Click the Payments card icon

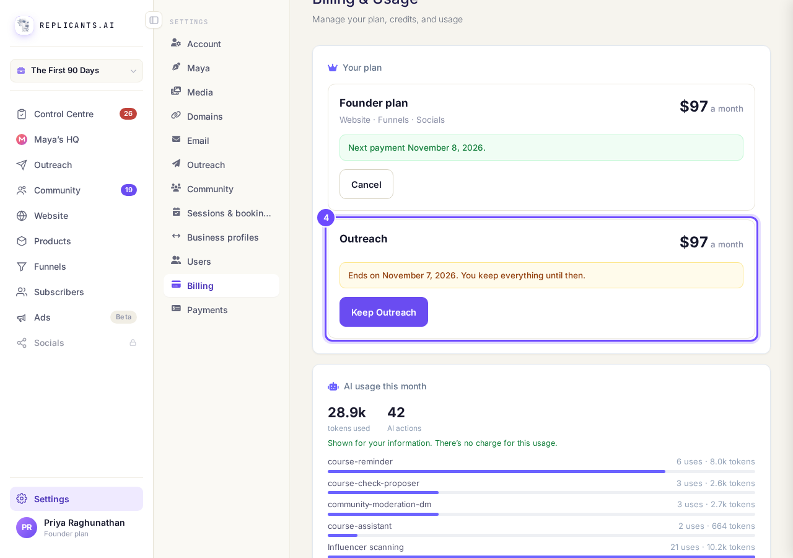pyautogui.click(x=176, y=309)
